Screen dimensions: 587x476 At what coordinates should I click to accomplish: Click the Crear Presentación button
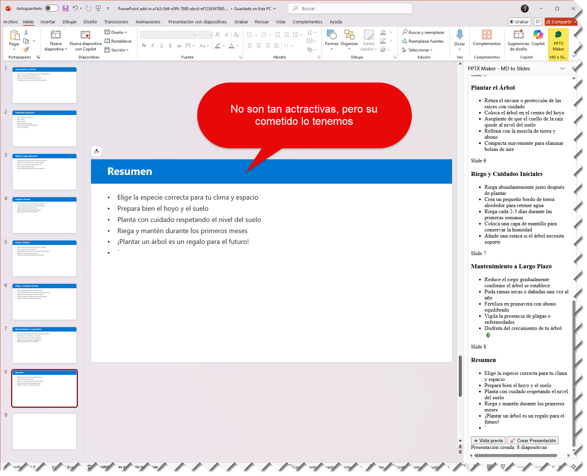coord(533,440)
